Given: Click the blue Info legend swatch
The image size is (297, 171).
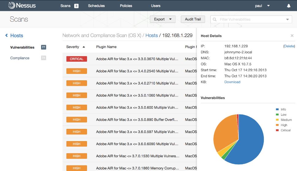Looking at the screenshot, I should tap(277, 109).
